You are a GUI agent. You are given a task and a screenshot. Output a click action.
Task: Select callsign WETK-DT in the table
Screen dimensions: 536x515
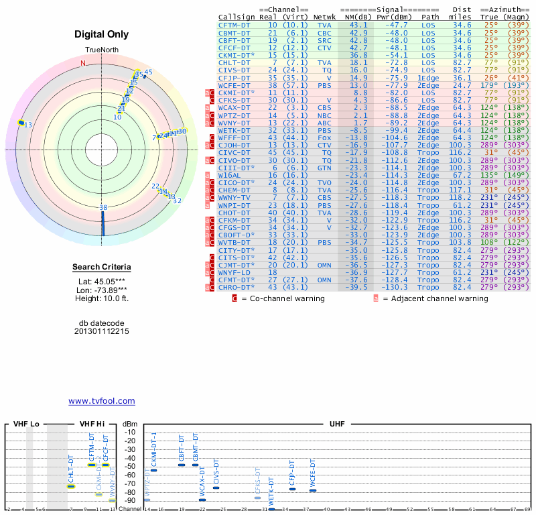click(x=234, y=130)
